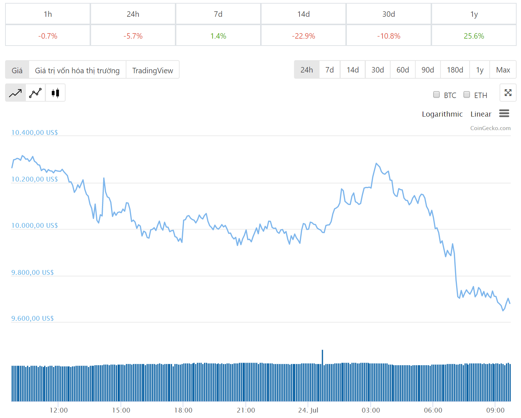Click the 25.6% 1y change value
This screenshot has width=521, height=418.
coord(474,36)
